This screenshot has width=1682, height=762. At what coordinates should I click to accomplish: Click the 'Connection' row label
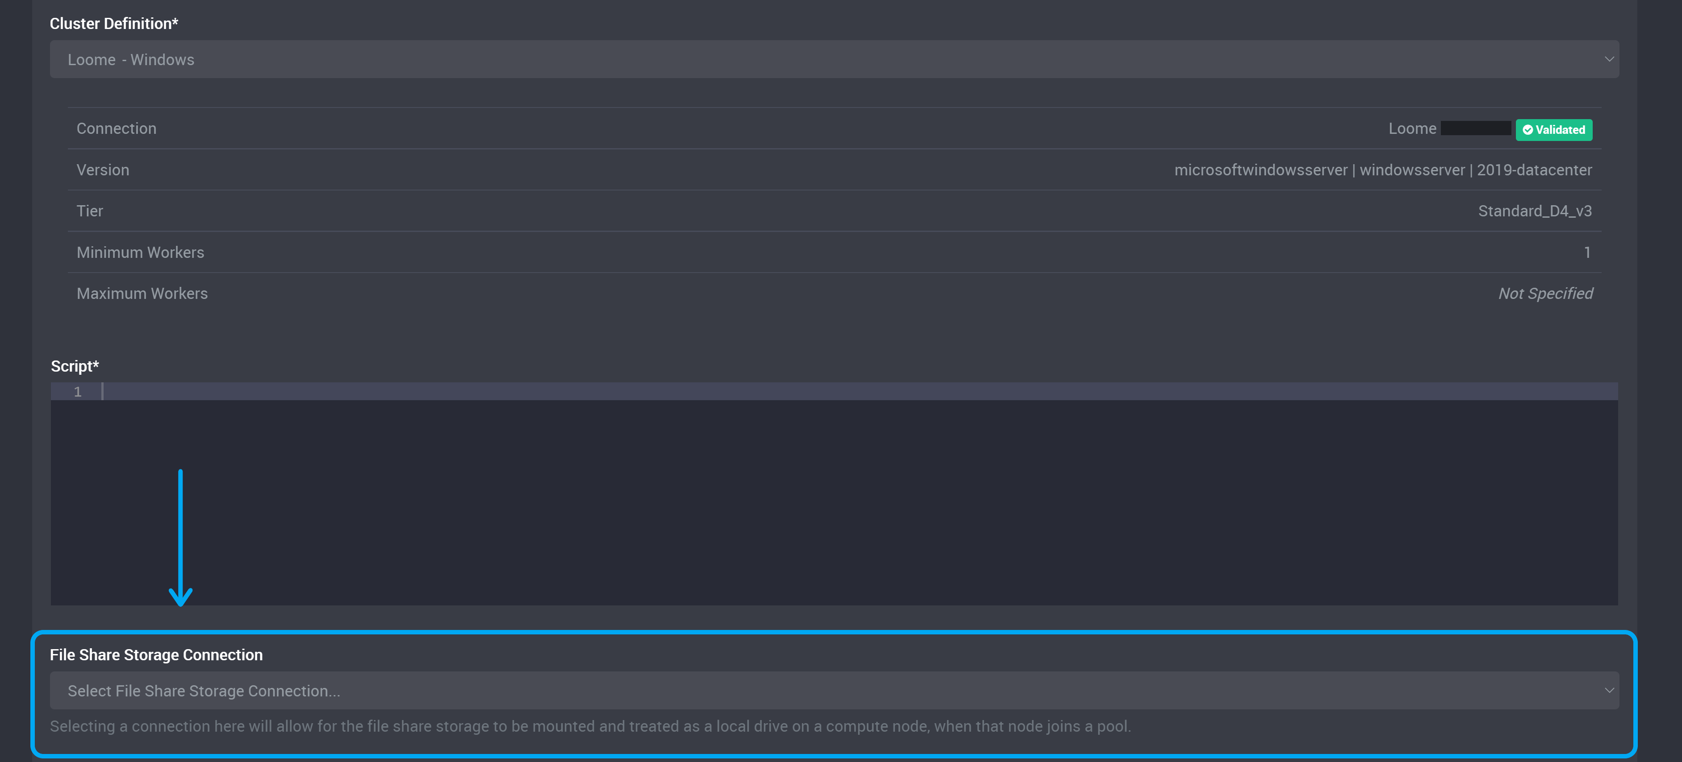(x=116, y=128)
